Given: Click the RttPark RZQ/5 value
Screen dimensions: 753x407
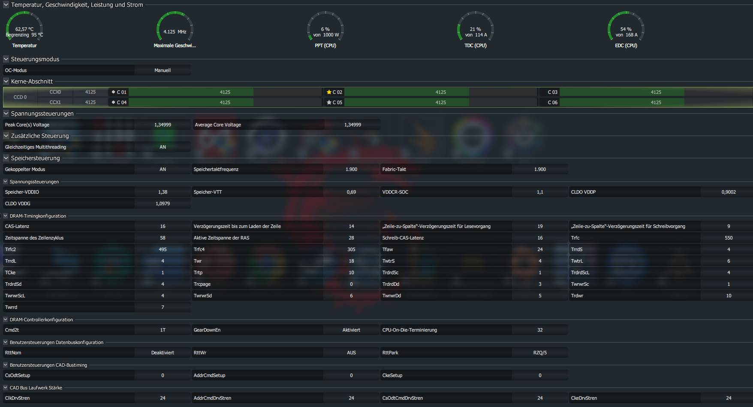Looking at the screenshot, I should click(540, 353).
